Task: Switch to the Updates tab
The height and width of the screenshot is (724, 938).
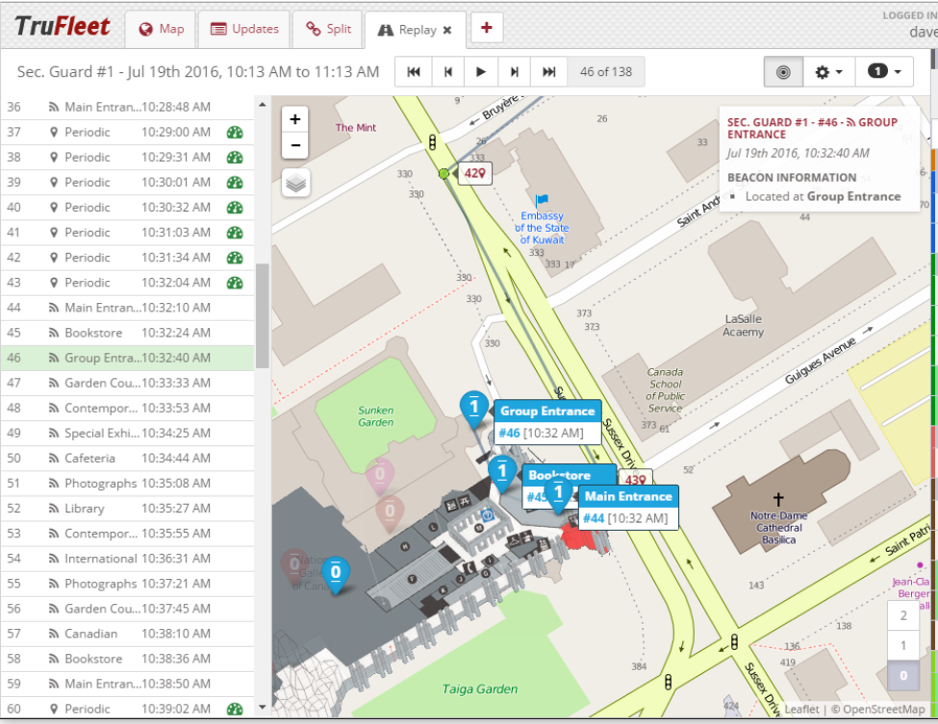Action: 244,29
